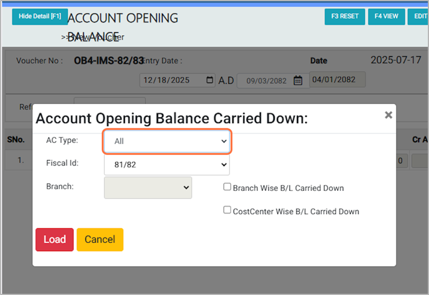Tick Branch Wise B/L Carried Down checkbox
Screen dimensions: 429x295
point(227,187)
